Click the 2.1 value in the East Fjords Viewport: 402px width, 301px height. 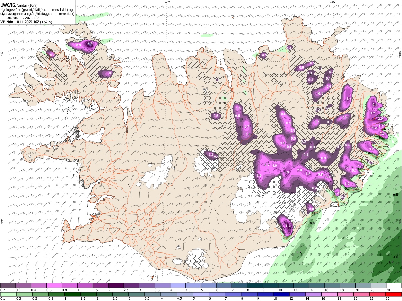[374, 105]
